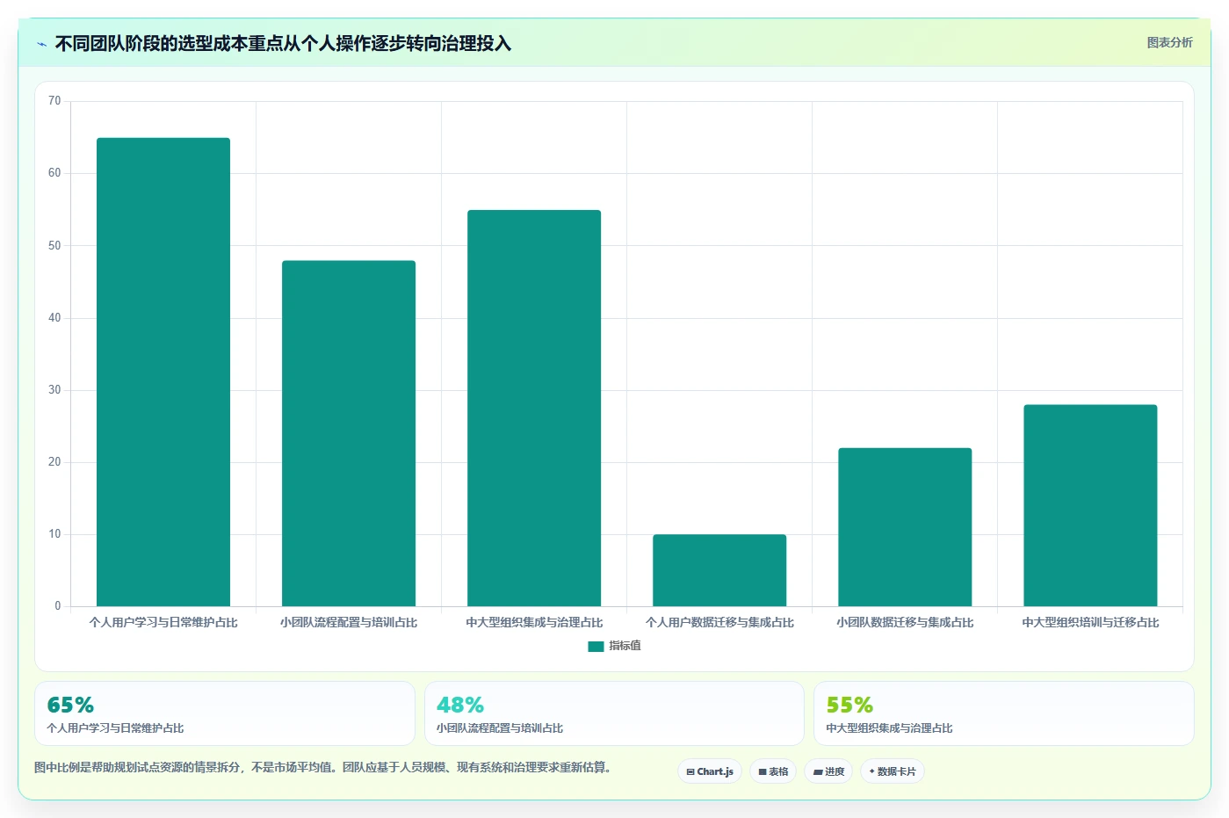Viewport: 1229px width, 818px height.
Task: Select the 小团队流程配置与培训占比 bar
Action: point(349,433)
